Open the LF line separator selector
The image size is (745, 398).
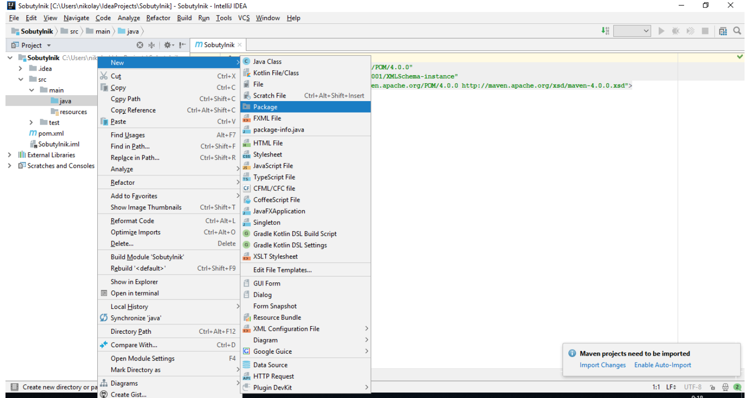pos(671,387)
